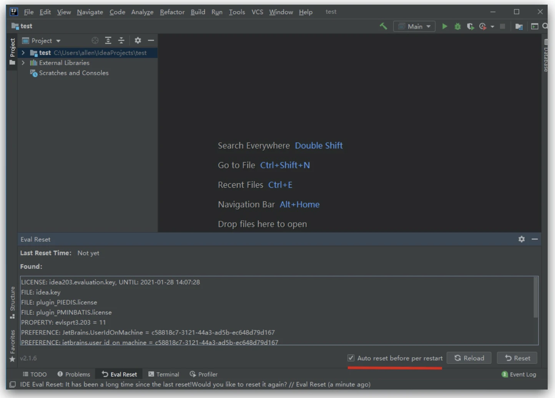Select FILE: plugin_PMINBATIS.license line
This screenshot has height=398, width=555.
[66, 312]
